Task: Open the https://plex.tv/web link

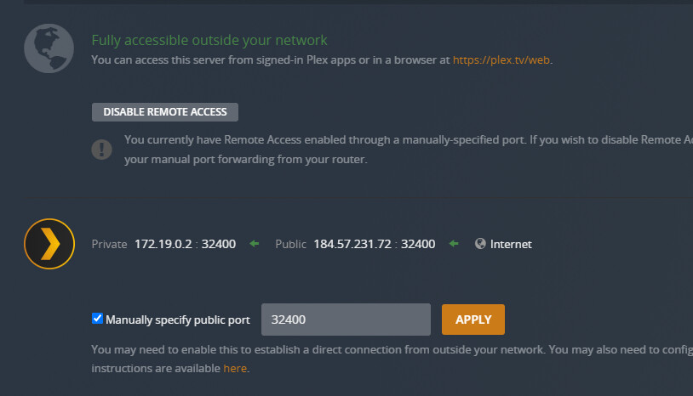Action: pos(501,60)
